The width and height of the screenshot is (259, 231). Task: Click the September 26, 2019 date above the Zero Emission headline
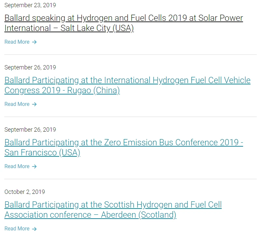[30, 130]
